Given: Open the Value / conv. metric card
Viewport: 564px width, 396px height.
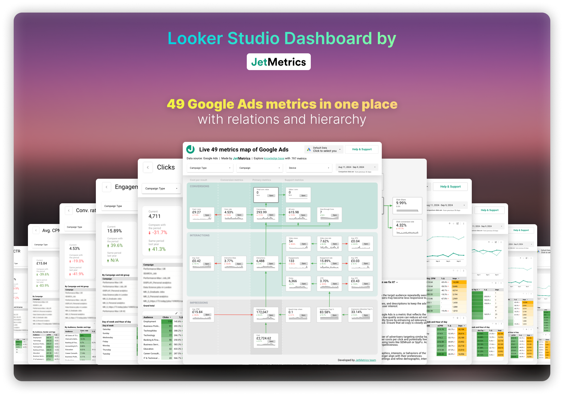Looking at the screenshot, I should pos(303,195).
